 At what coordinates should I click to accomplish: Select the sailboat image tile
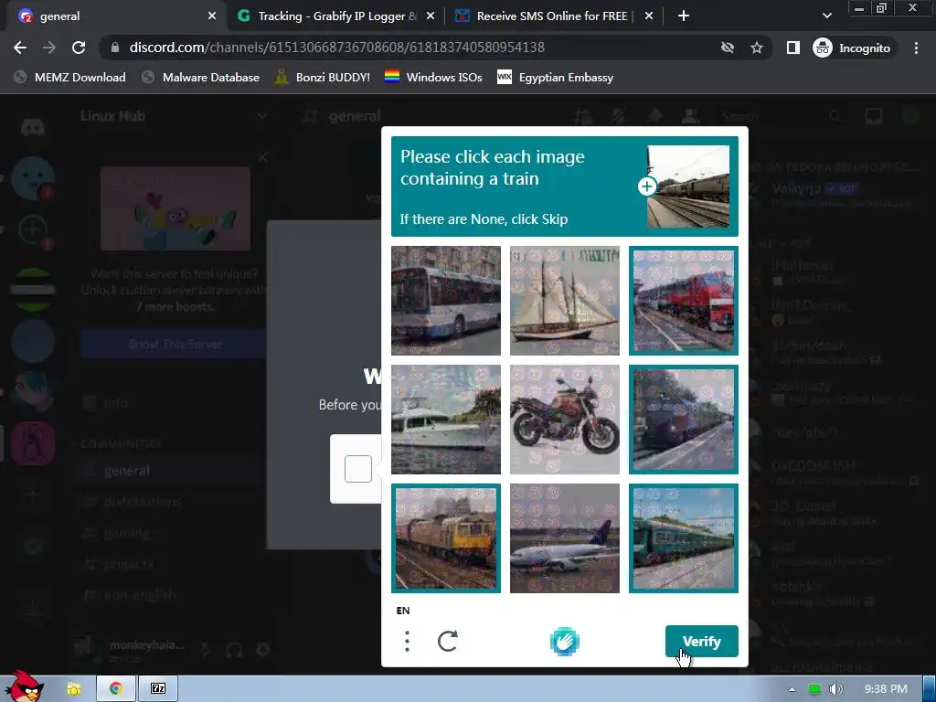click(x=565, y=300)
